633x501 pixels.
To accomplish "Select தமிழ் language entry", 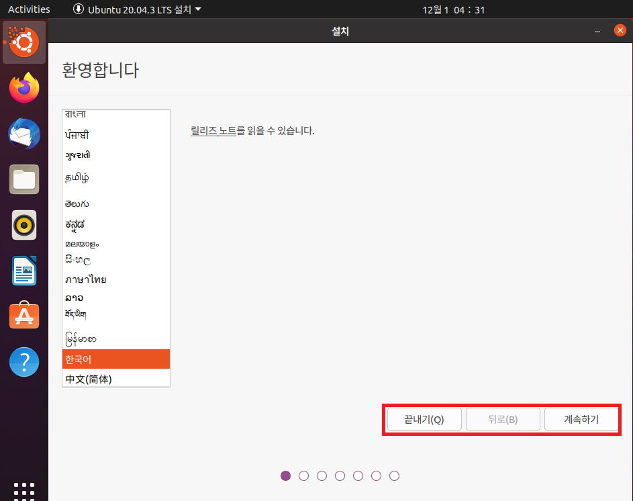I will pyautogui.click(x=116, y=178).
